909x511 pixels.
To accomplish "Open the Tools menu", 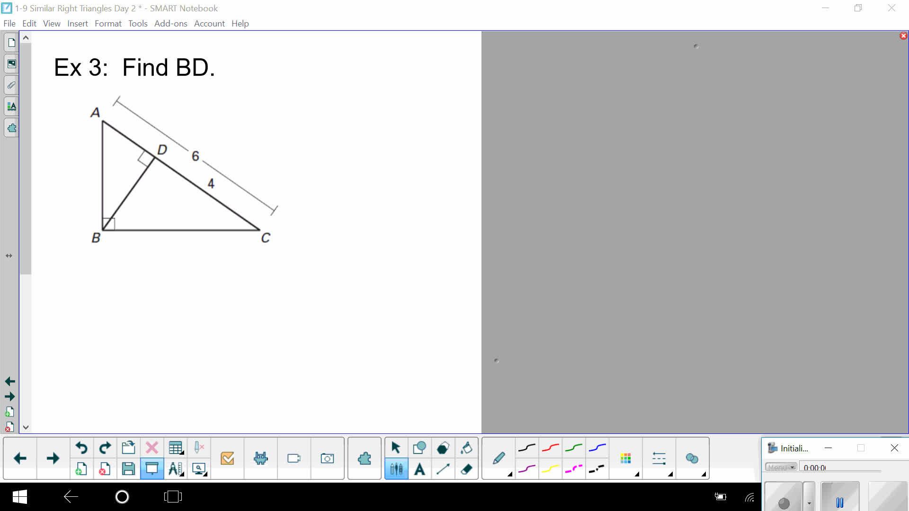I will (x=138, y=24).
